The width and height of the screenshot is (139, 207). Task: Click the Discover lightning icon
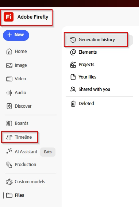coord(9,106)
